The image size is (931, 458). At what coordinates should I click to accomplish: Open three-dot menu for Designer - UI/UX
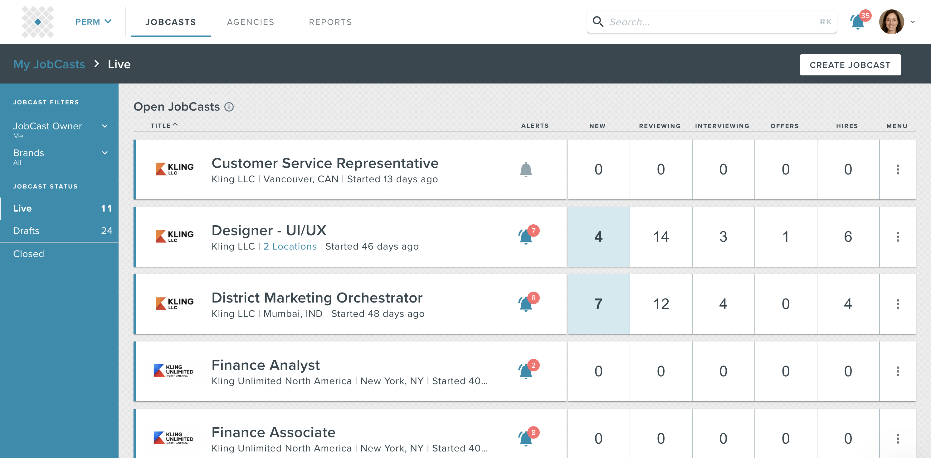[898, 237]
